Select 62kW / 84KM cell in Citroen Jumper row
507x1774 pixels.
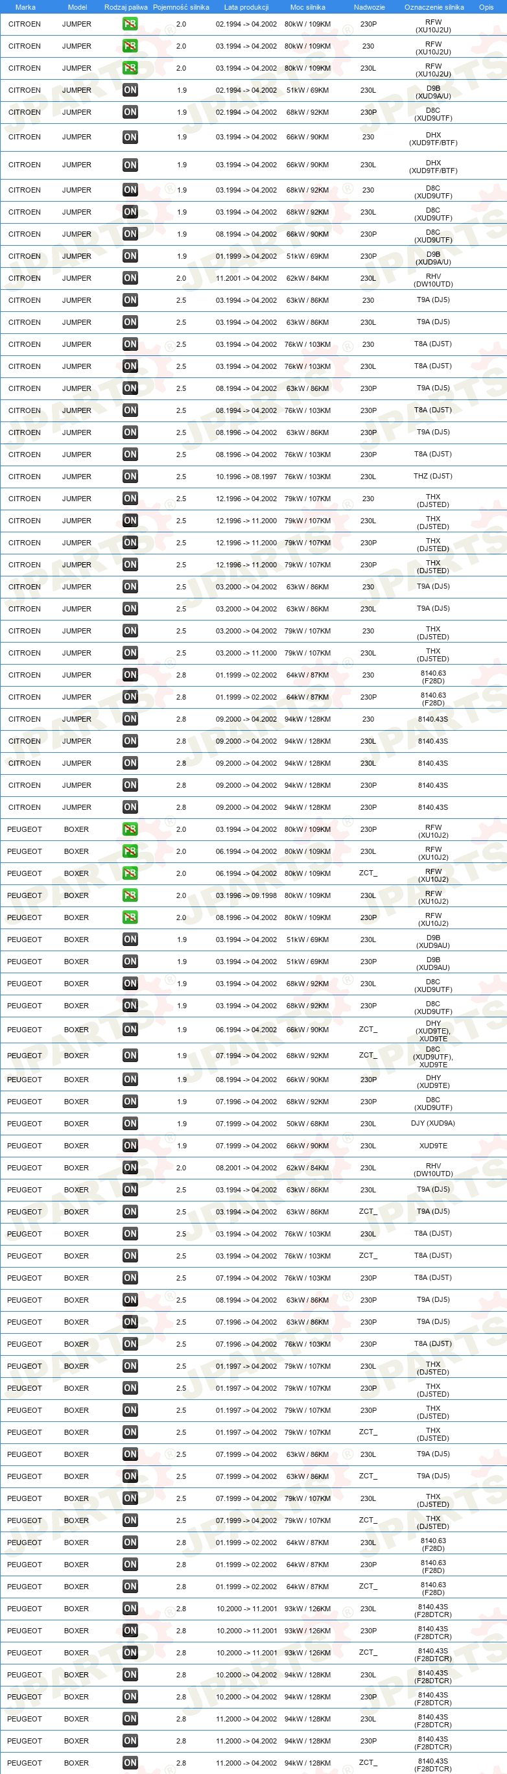pos(307,278)
